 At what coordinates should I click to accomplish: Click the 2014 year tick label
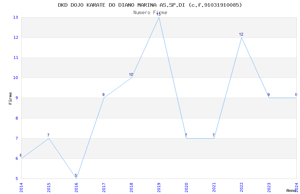21,188
